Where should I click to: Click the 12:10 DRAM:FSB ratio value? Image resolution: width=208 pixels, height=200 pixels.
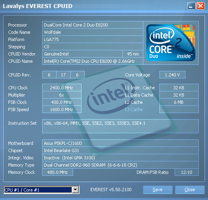point(187,172)
